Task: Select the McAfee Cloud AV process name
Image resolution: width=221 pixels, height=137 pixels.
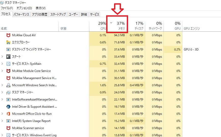Action: 24,35
